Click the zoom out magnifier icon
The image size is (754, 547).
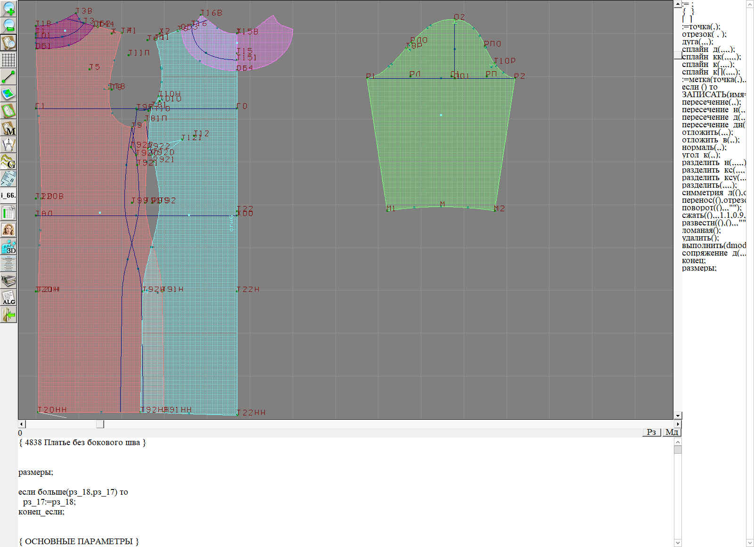point(8,25)
